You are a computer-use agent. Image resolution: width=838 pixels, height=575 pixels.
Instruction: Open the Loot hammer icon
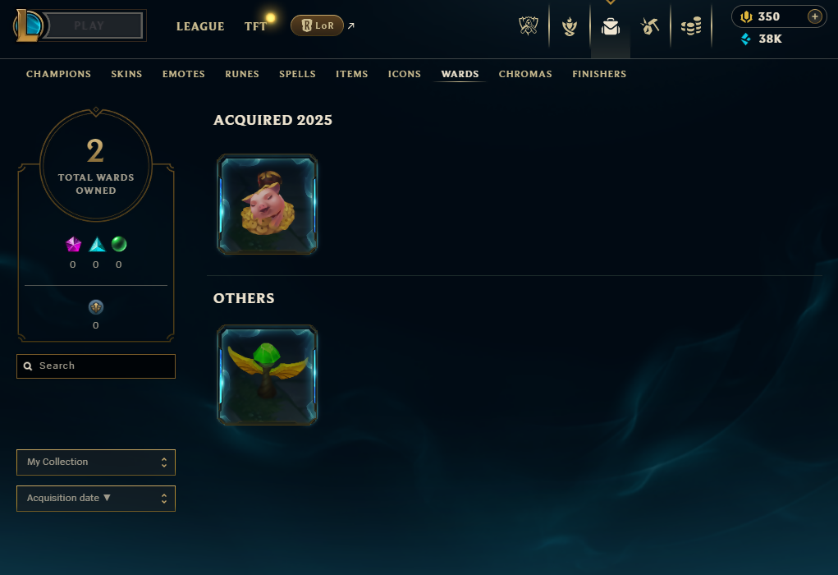click(x=650, y=25)
